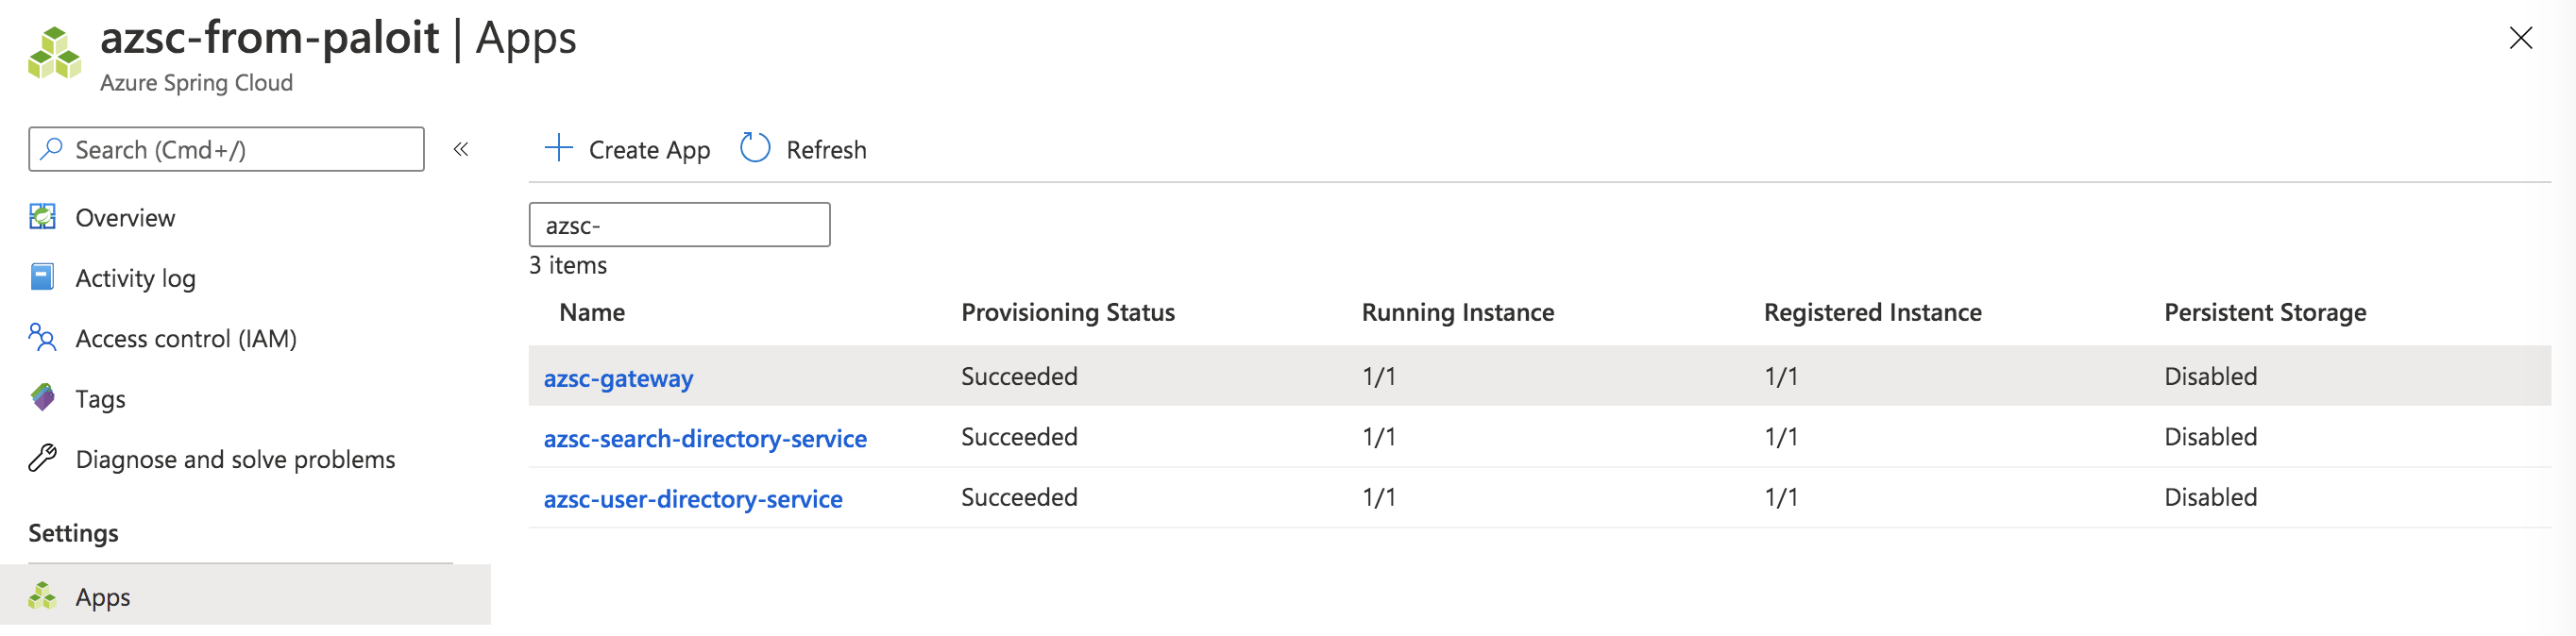Open azsc-search-directory-service app
This screenshot has height=636, width=2576.
705,438
